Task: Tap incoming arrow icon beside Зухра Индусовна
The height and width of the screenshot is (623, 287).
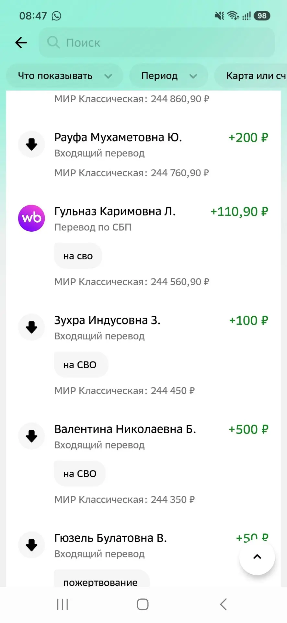Action: [31, 327]
